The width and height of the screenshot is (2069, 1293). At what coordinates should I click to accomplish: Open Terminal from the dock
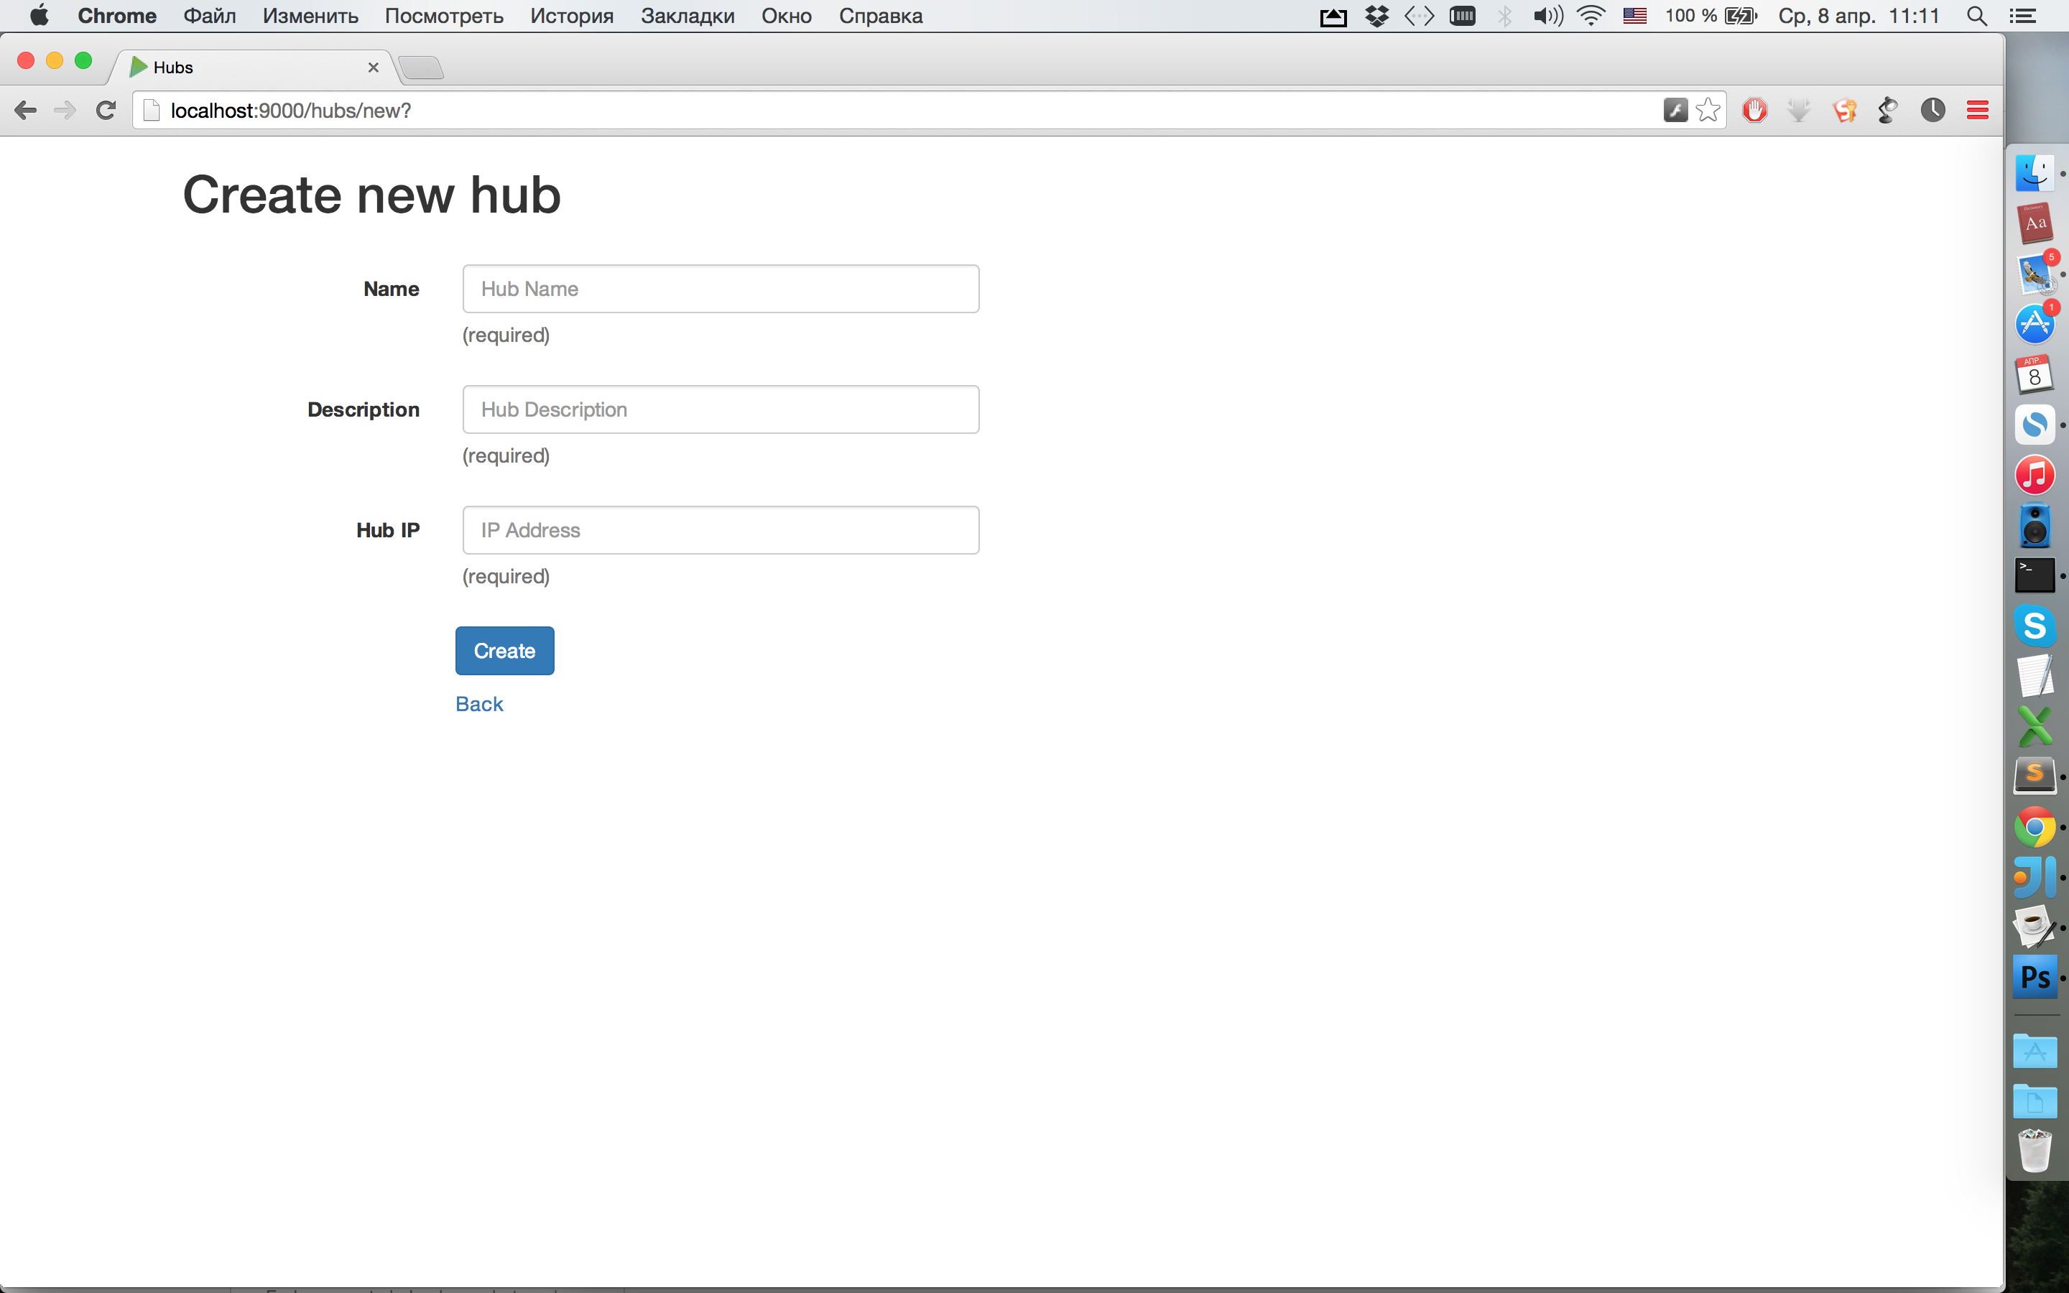2035,575
